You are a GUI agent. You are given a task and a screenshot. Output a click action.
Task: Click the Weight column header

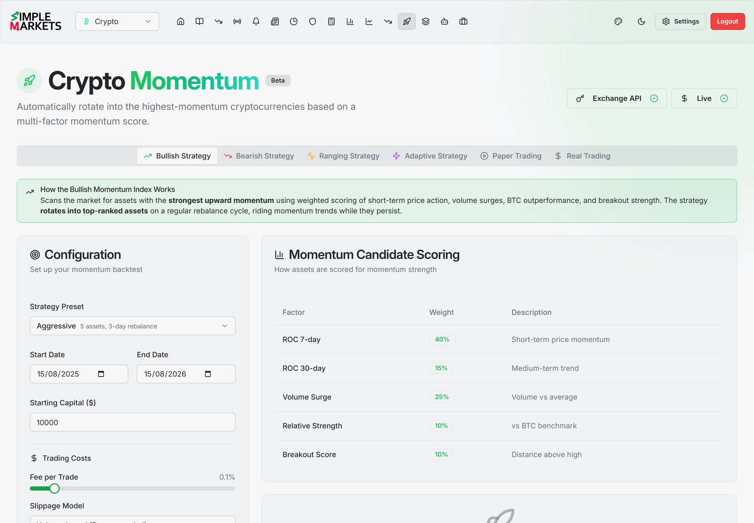[441, 312]
